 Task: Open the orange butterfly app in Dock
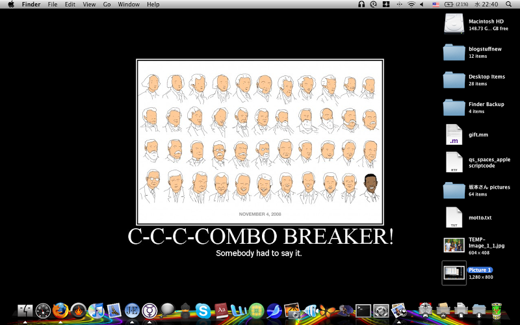click(328, 311)
